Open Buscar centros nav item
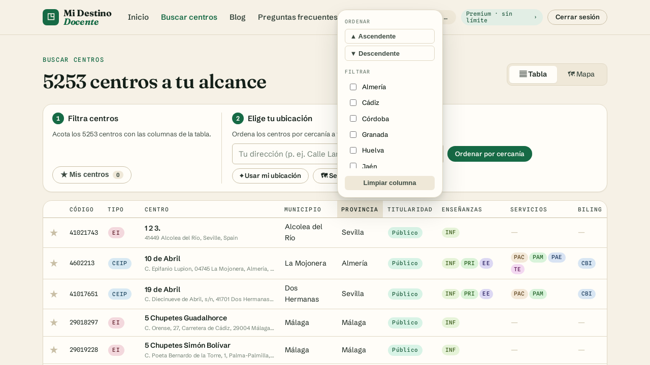 point(189,17)
